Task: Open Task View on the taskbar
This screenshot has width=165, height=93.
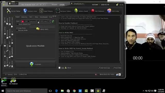Action: coord(50,91)
